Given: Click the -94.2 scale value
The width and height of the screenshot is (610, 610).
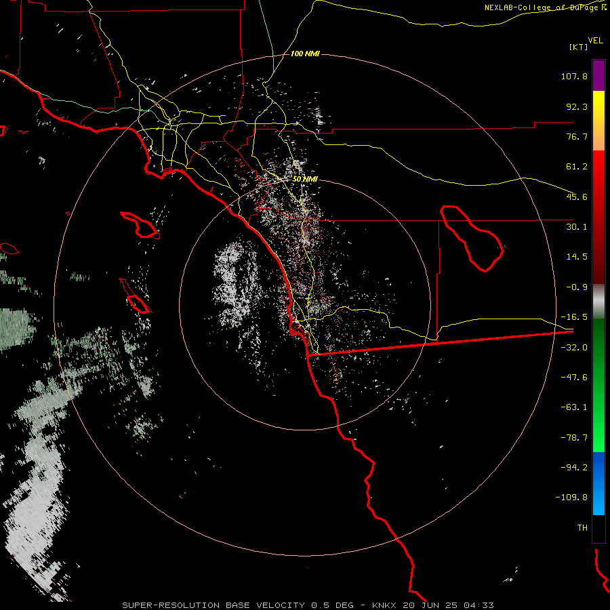Looking at the screenshot, I should point(574,468).
